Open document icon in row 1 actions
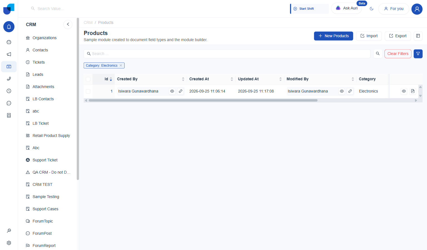 (413, 91)
